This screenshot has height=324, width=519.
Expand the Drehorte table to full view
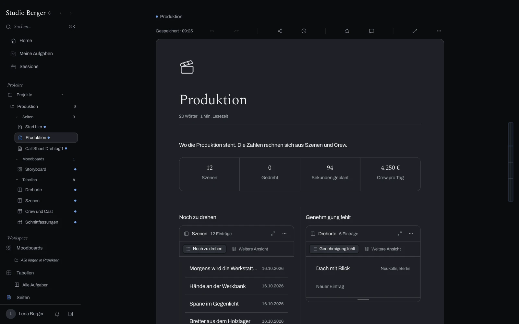click(x=400, y=234)
